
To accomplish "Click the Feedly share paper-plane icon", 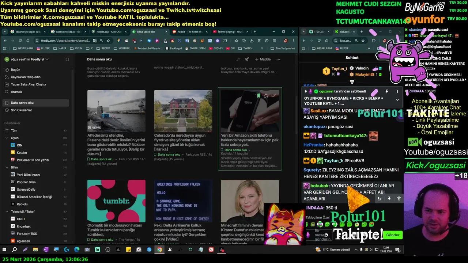I will click(247, 59).
